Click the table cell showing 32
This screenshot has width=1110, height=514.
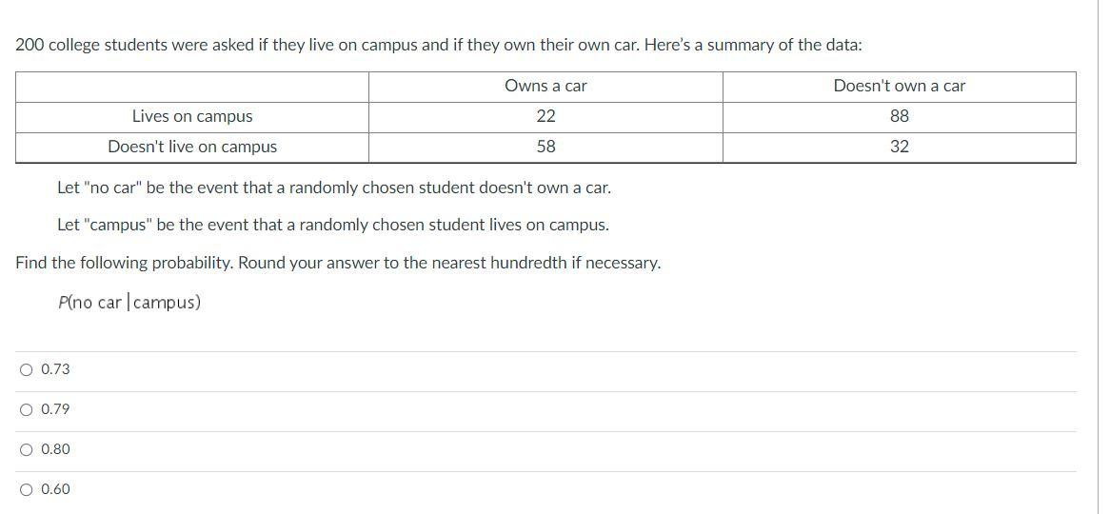tap(899, 148)
